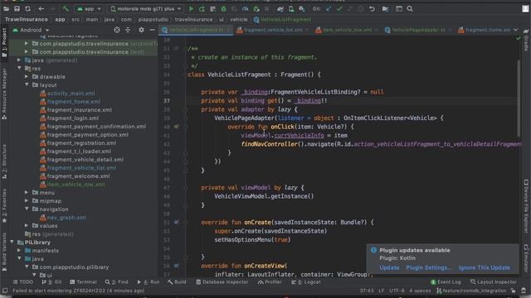Switch to the VehicleListFragment.kt editor tab
The width and height of the screenshot is (531, 298).
coord(197,30)
